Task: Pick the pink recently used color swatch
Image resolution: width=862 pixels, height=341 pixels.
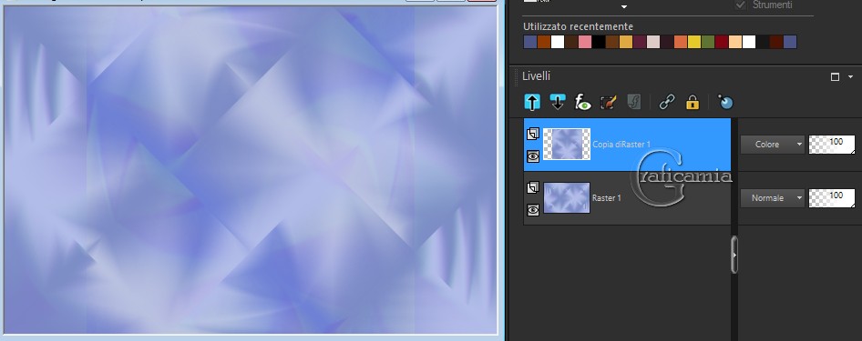Action: coord(585,42)
